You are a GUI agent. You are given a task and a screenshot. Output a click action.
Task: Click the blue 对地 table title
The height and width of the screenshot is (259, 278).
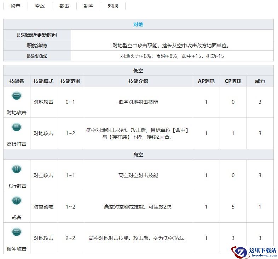[138, 24]
